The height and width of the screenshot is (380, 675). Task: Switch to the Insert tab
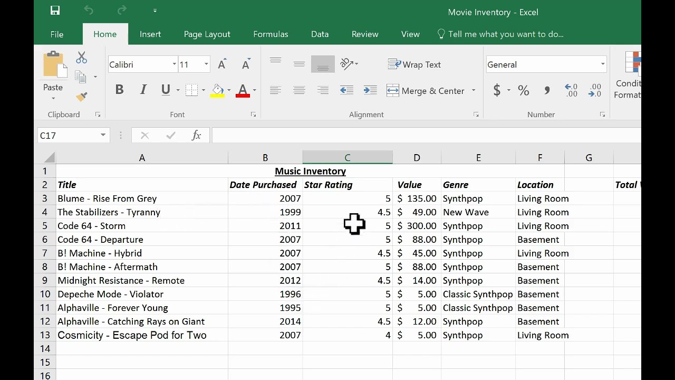[150, 34]
